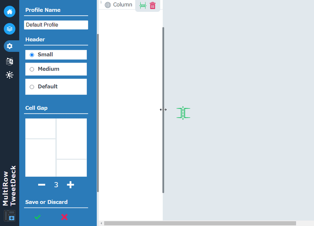This screenshot has height=226, width=314.
Task: Click the column resize divider handle
Action: (x=163, y=110)
